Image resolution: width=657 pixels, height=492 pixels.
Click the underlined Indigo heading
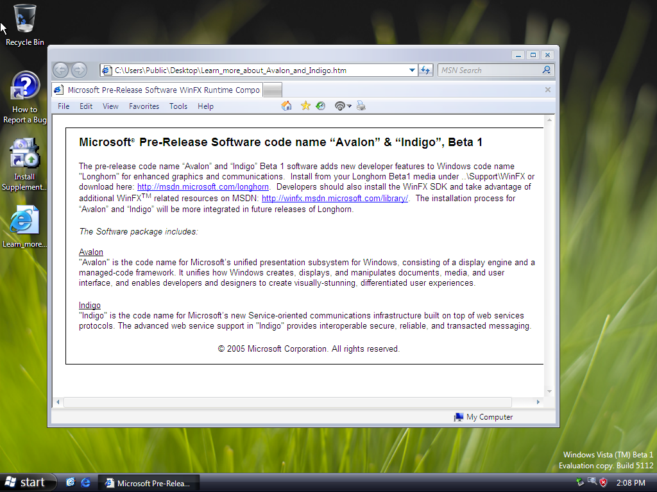(90, 306)
